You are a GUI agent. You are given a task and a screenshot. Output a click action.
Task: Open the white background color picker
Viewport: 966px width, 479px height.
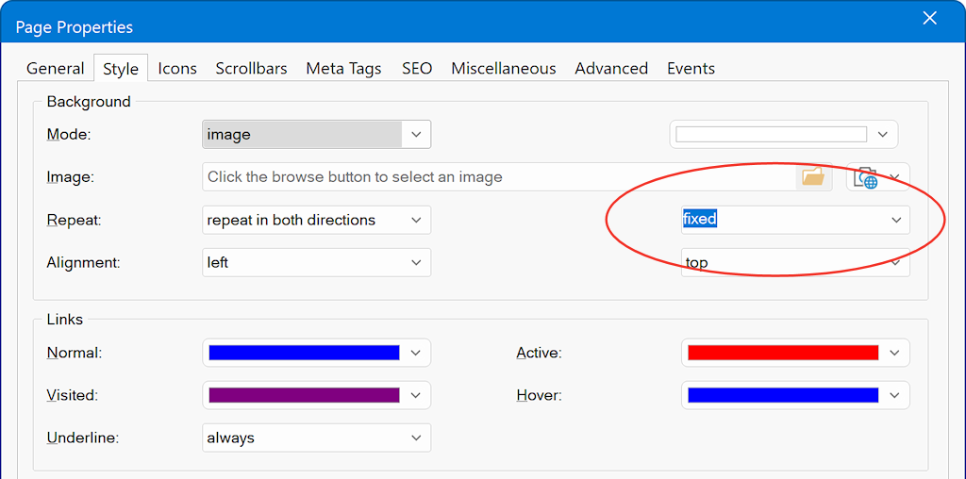coord(772,135)
